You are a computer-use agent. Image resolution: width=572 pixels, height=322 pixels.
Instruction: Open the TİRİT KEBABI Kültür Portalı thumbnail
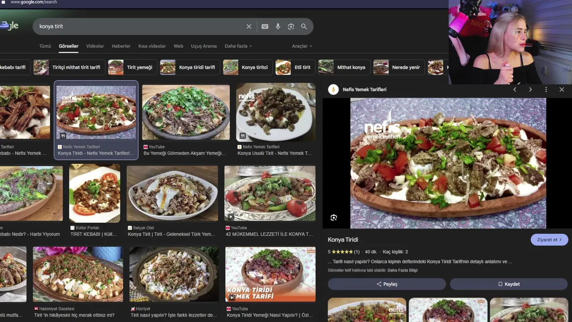pyautogui.click(x=95, y=193)
